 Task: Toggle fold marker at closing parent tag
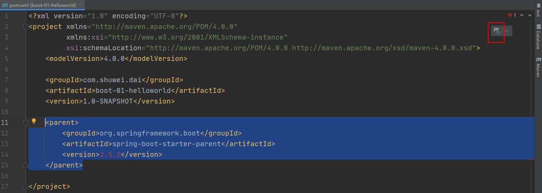25,165
